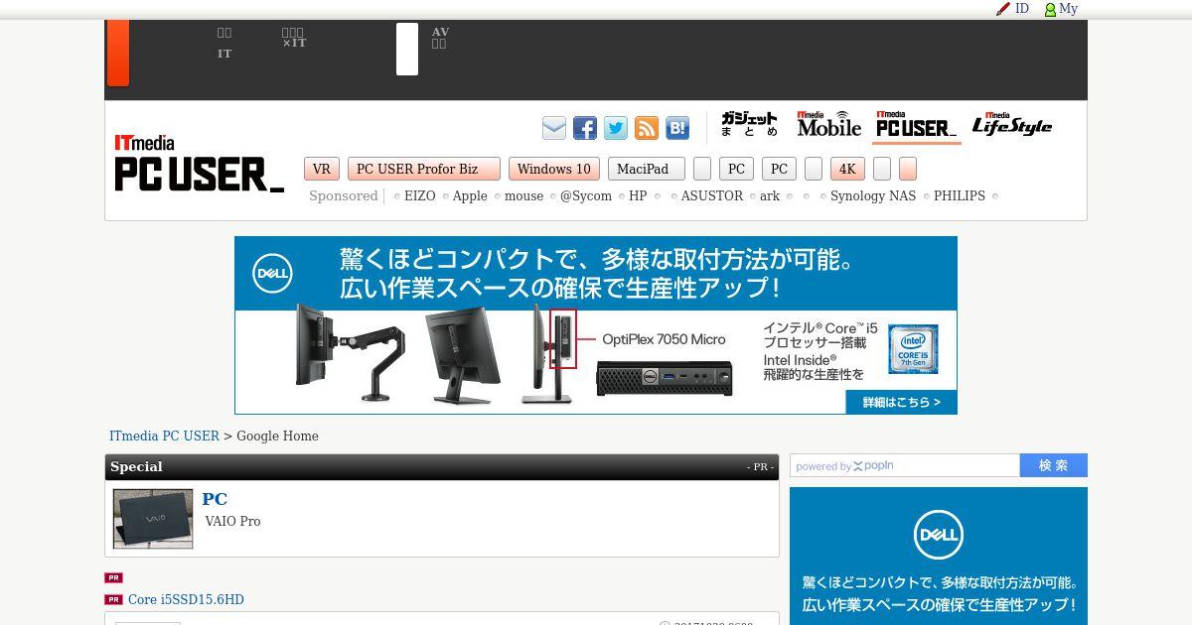Image resolution: width=1192 pixels, height=625 pixels.
Task: Click the powered by popIn search field
Action: click(905, 465)
